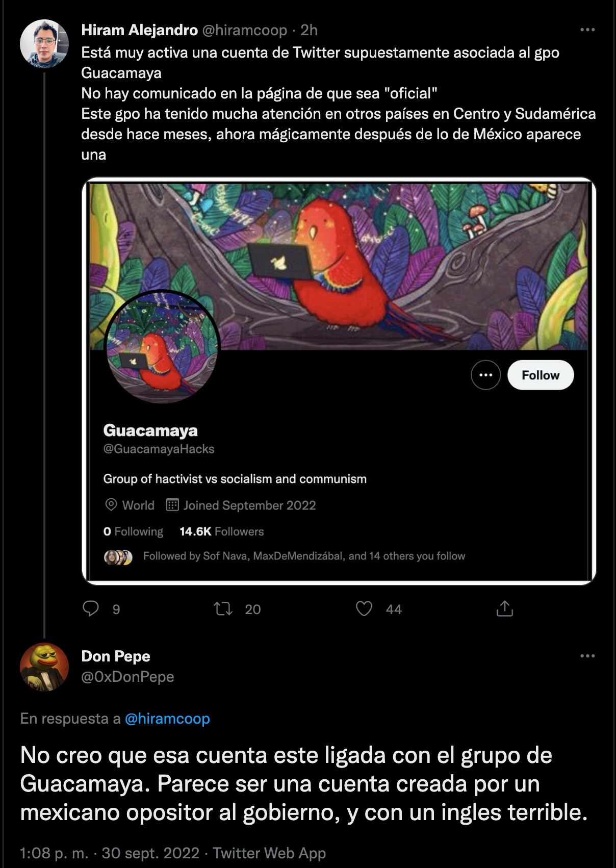Click the Follow button on Guacamaya profile

[x=541, y=375]
